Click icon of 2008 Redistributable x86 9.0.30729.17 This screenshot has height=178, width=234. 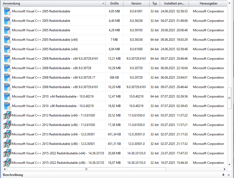point(7,78)
